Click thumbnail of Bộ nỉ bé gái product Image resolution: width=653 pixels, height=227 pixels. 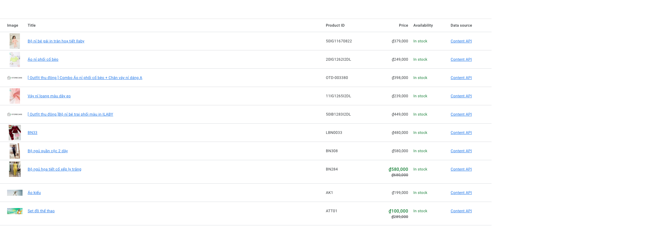point(15,41)
